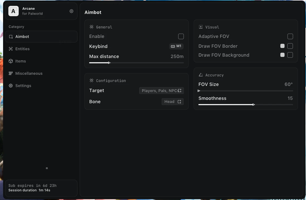Click the Entities sidebar icon
The width and height of the screenshot is (306, 200).
pos(11,49)
